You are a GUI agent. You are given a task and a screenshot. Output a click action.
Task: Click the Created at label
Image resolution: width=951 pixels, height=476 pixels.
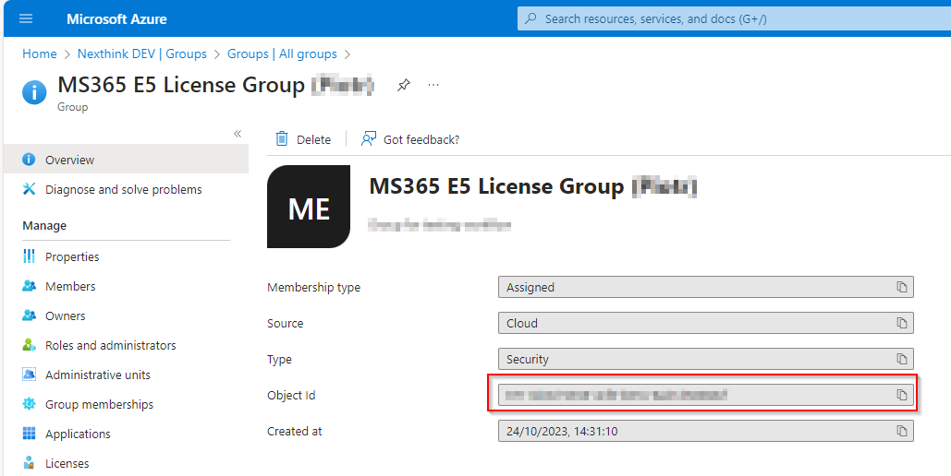pos(294,431)
